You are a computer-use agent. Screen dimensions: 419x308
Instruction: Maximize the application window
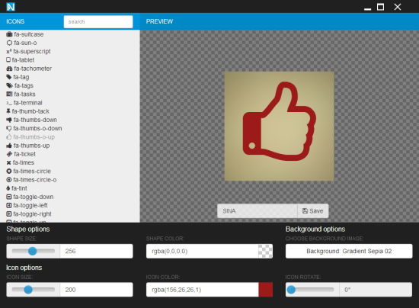pos(380,7)
